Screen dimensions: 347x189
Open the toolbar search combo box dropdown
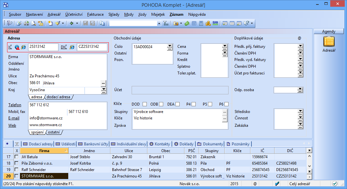159,23
